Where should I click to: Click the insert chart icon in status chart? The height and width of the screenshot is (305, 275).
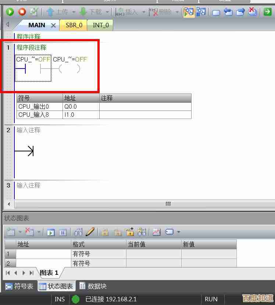(11, 232)
